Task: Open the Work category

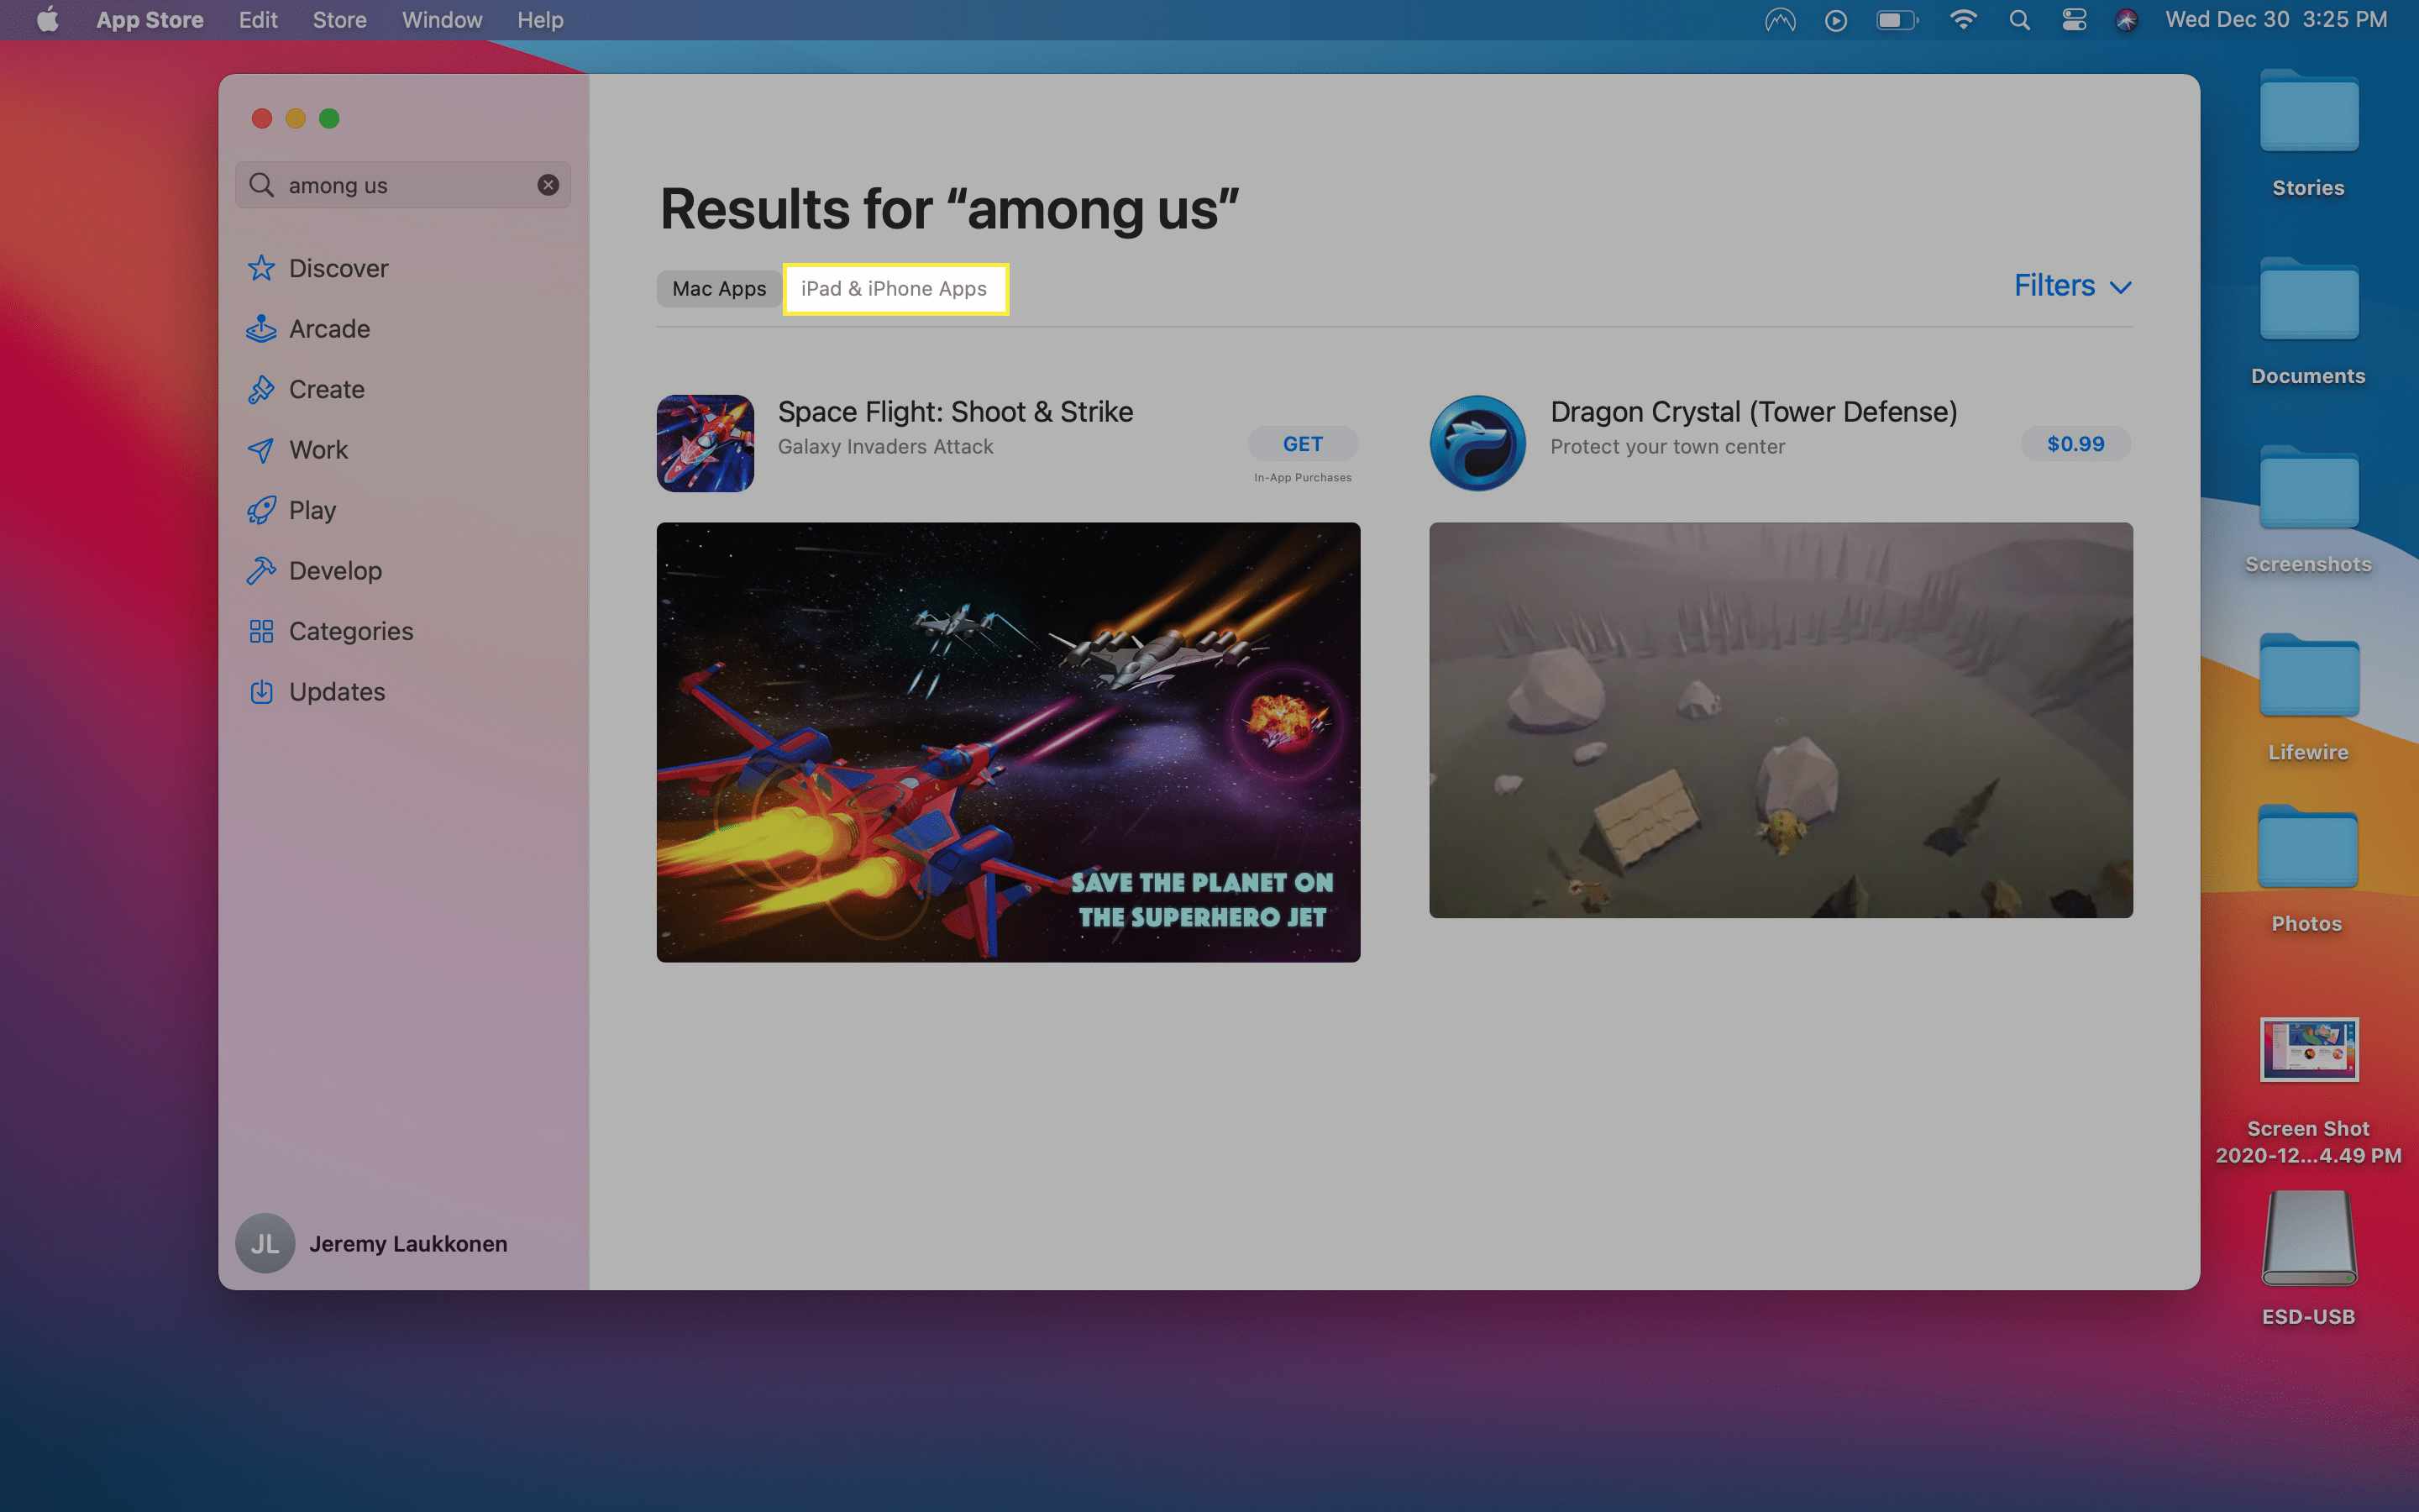Action: tap(298, 450)
